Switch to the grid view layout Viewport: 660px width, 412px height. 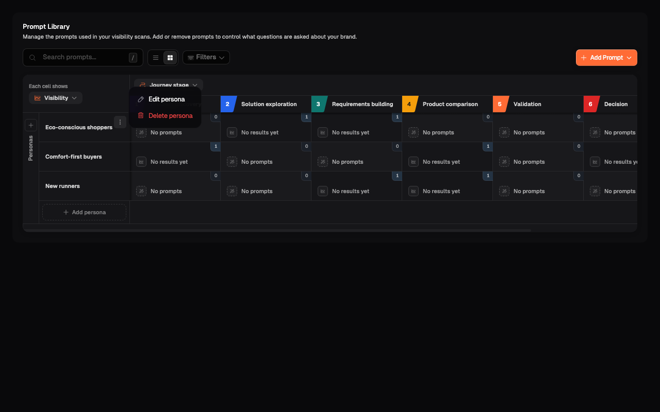[170, 58]
